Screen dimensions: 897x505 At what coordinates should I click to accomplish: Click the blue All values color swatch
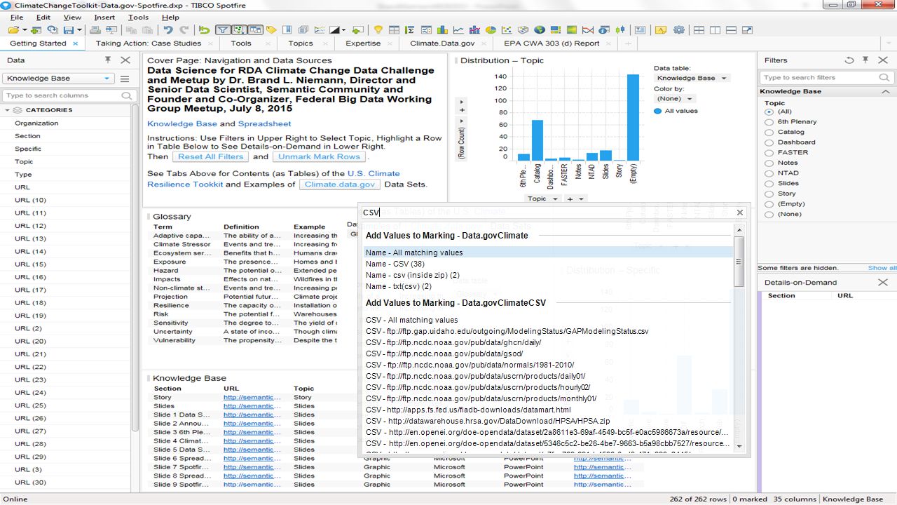coord(657,111)
